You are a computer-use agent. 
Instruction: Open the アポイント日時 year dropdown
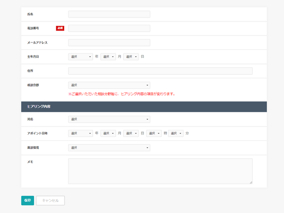click(x=80, y=133)
